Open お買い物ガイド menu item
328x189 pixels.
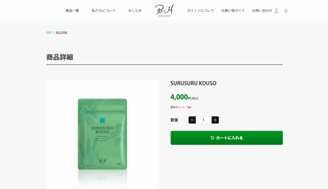[233, 11]
